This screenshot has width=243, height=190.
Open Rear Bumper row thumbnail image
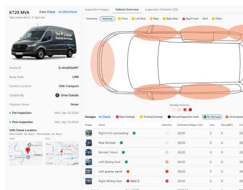point(89,142)
